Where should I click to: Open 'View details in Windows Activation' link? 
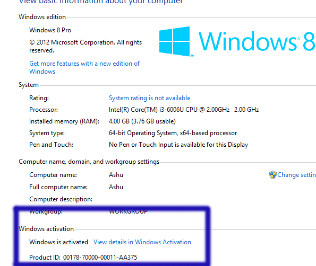tap(142, 242)
